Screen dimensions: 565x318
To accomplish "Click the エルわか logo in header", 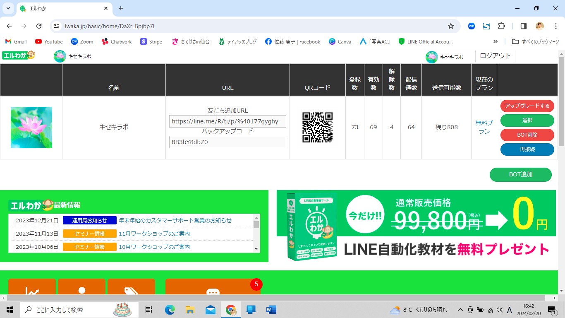I will pos(19,55).
